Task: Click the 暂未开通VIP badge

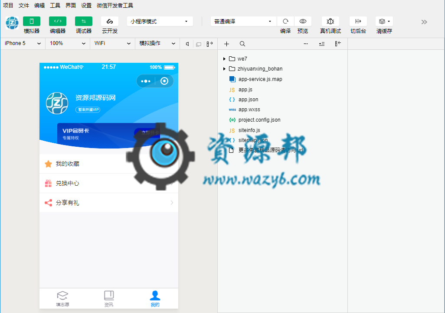Action: 88,110
